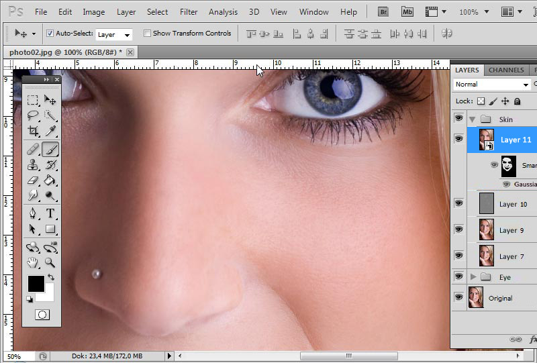Viewport: 537px width, 363px height.
Task: Launch Adobe Bridge from the Br icon
Action: [x=383, y=11]
